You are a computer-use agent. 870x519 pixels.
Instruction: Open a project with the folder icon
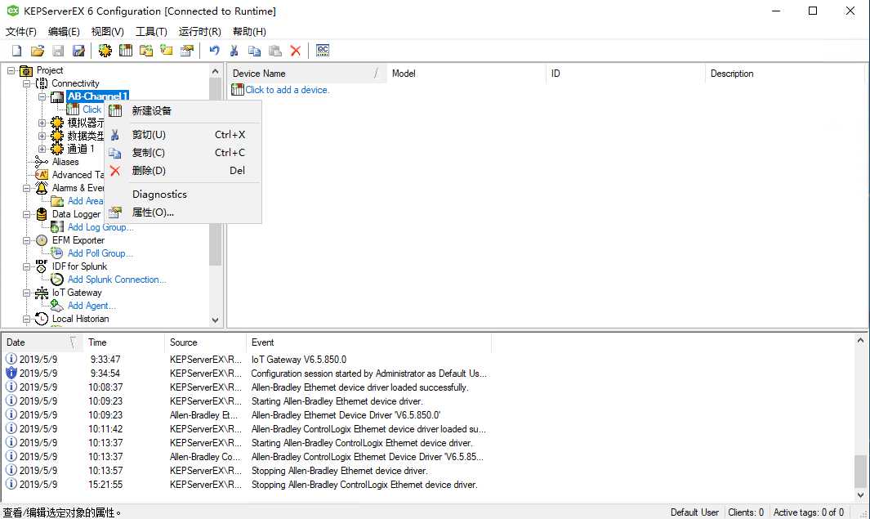(x=38, y=51)
